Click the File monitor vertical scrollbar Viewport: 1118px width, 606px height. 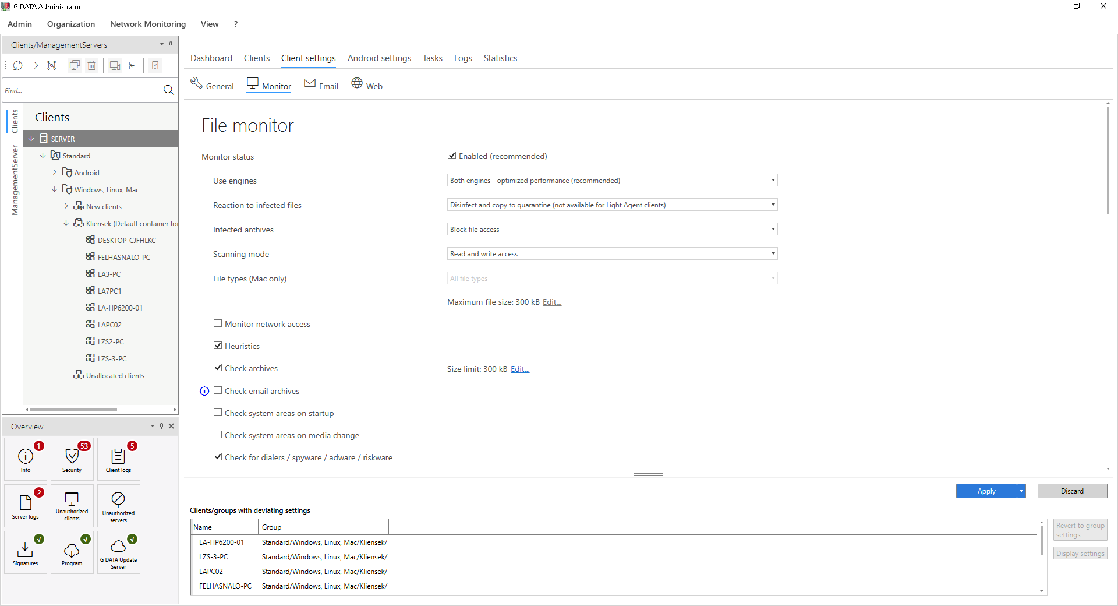click(x=1108, y=160)
